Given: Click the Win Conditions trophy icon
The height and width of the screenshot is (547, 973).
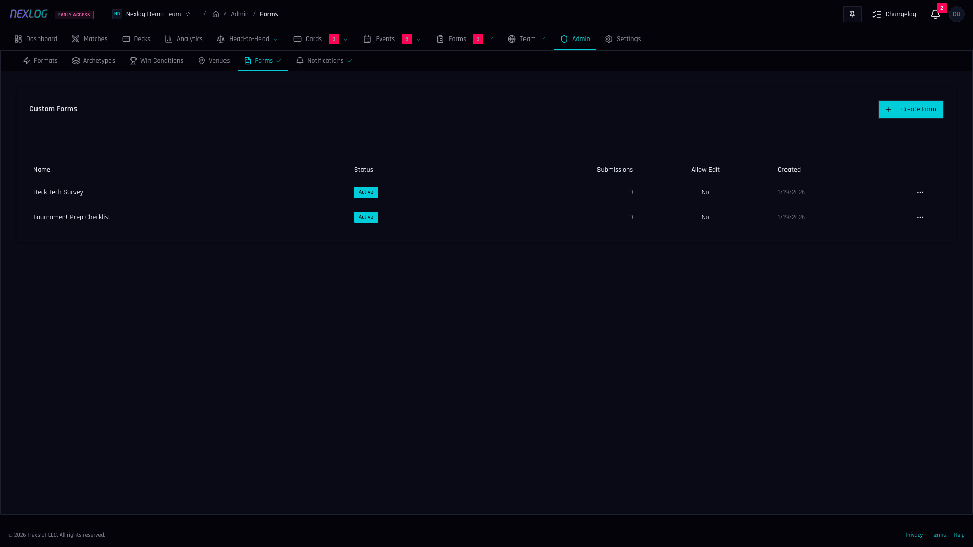Looking at the screenshot, I should 133,61.
